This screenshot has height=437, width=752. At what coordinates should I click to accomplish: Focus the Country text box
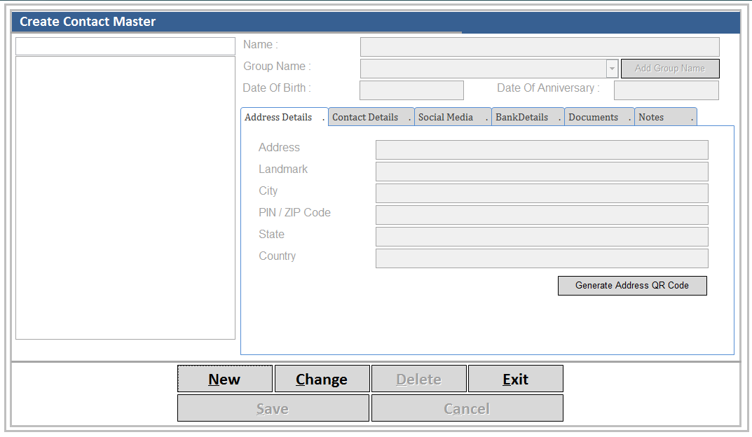[541, 258]
